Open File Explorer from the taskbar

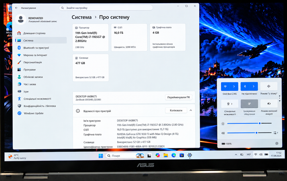pyautogui.click(x=166, y=156)
